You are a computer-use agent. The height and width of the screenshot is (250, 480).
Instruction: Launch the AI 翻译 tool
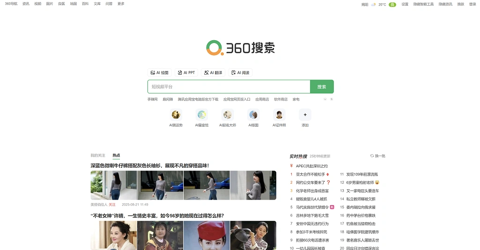(213, 73)
